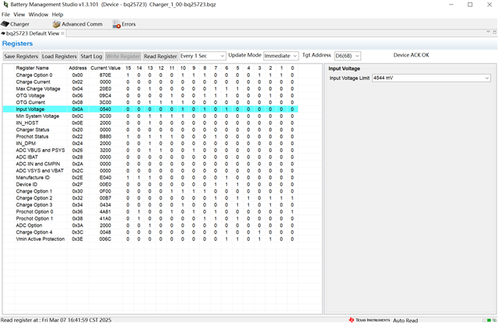Toggle bit 0 of Prochot Option 0
498x323 pixels.
click(293, 212)
